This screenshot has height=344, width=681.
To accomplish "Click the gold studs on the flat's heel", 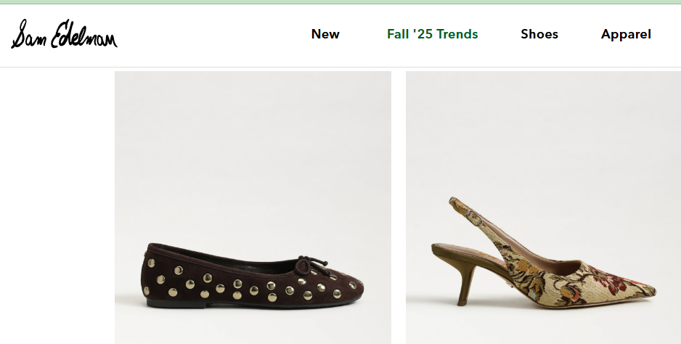I will [x=150, y=279].
